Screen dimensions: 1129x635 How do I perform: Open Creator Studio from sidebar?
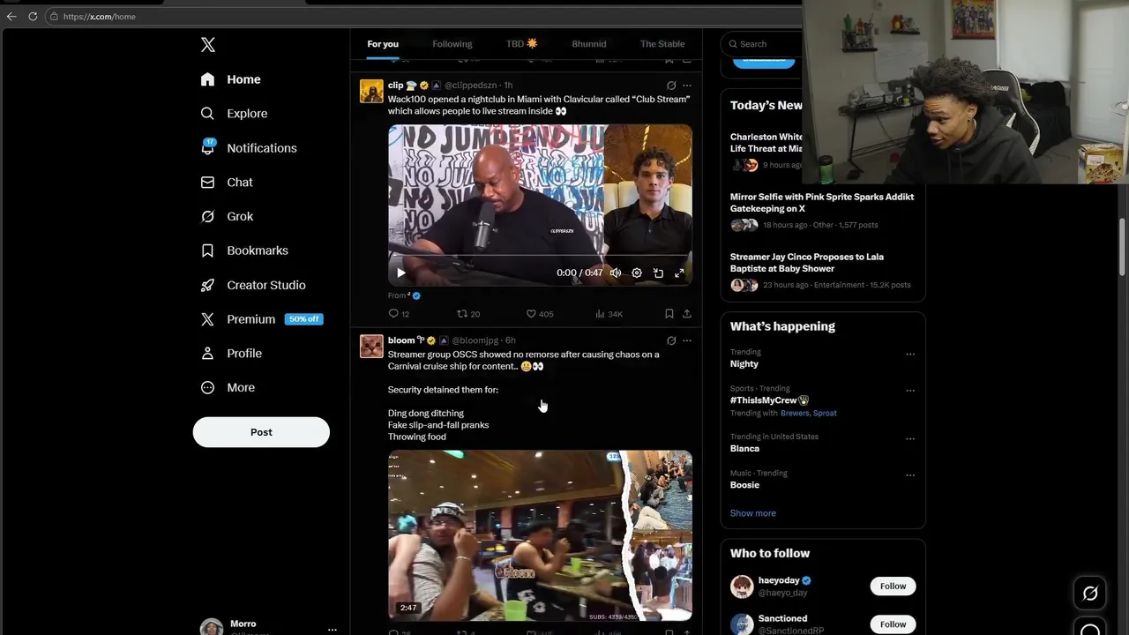point(254,285)
